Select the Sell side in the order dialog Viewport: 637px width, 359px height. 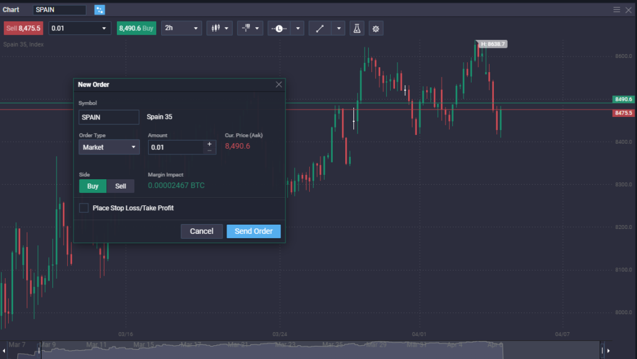tap(121, 185)
